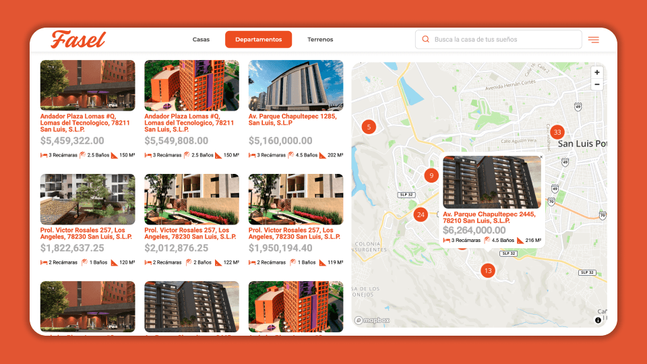The image size is (647, 364).
Task: Select the Departamentos tab
Action: [258, 40]
